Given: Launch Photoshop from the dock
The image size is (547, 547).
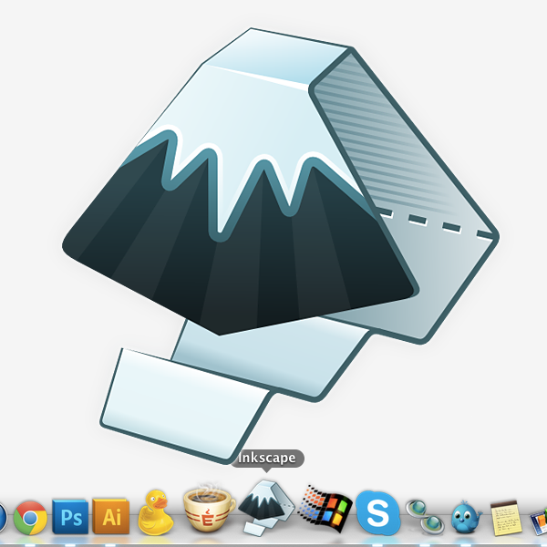Looking at the screenshot, I should (70, 517).
